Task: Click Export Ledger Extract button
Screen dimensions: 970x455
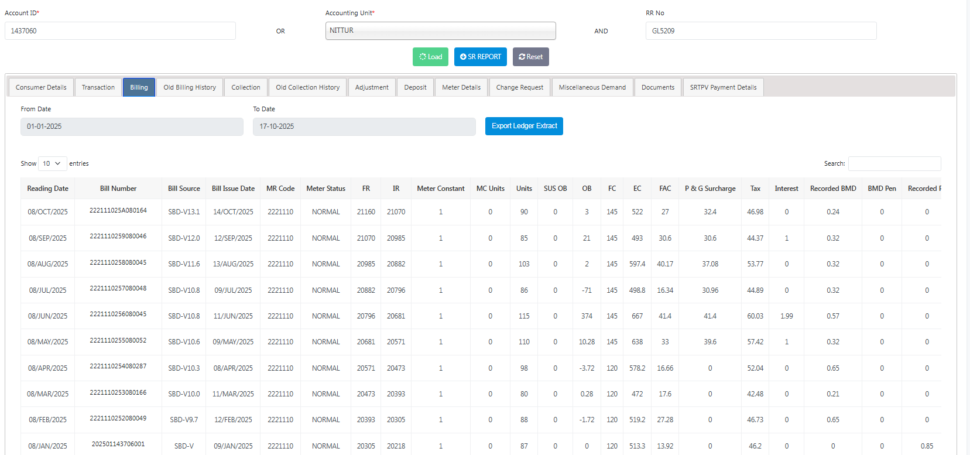Action: point(524,126)
